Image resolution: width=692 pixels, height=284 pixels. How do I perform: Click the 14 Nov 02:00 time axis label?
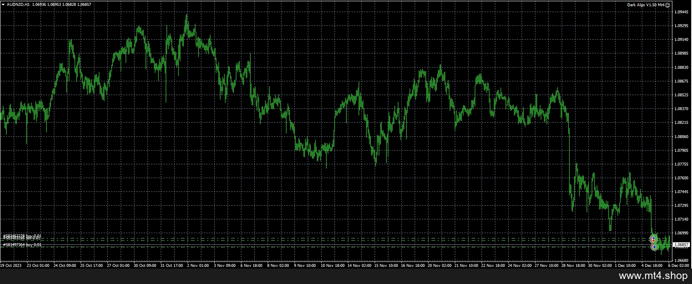[x=359, y=265]
